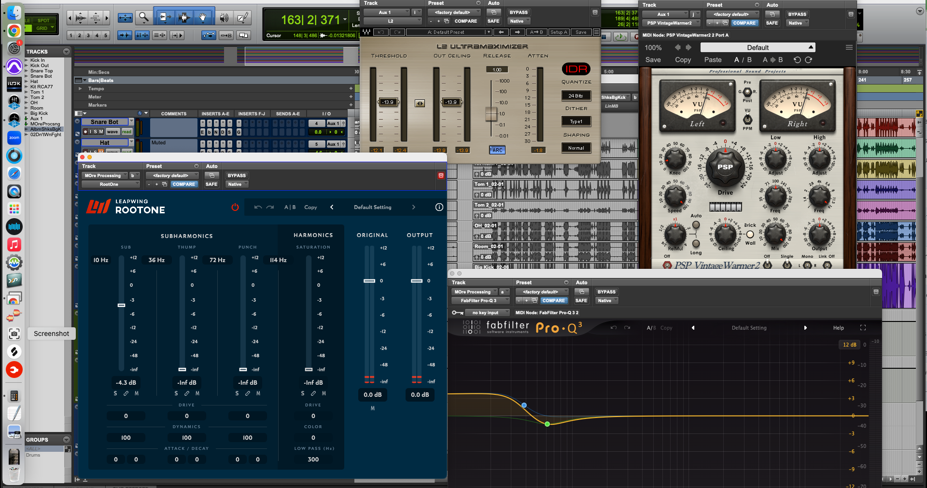The image size is (927, 488).
Task: Record-enable the Snare Bot track
Action: tap(85, 132)
